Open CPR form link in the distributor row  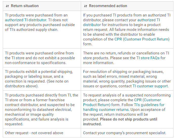[x=142, y=39]
